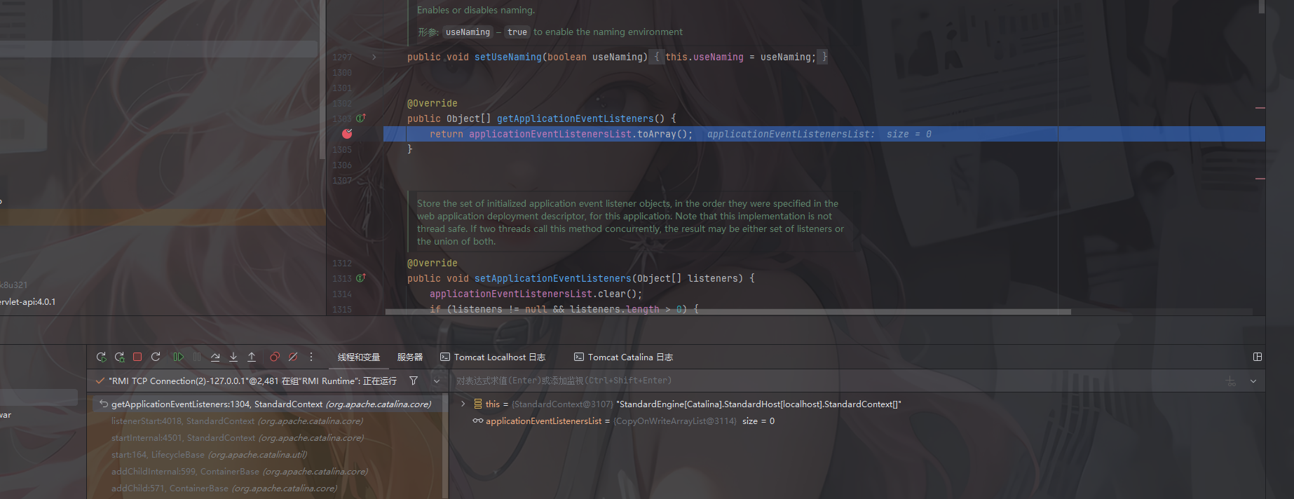Resume program with green play icon

click(x=178, y=357)
